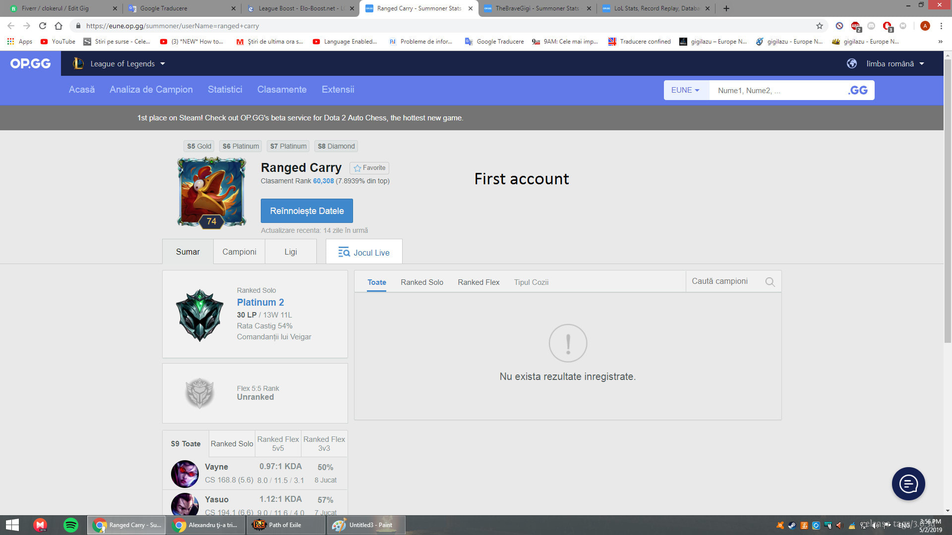
Task: Open the YouTube bookmark
Action: [x=58, y=42]
